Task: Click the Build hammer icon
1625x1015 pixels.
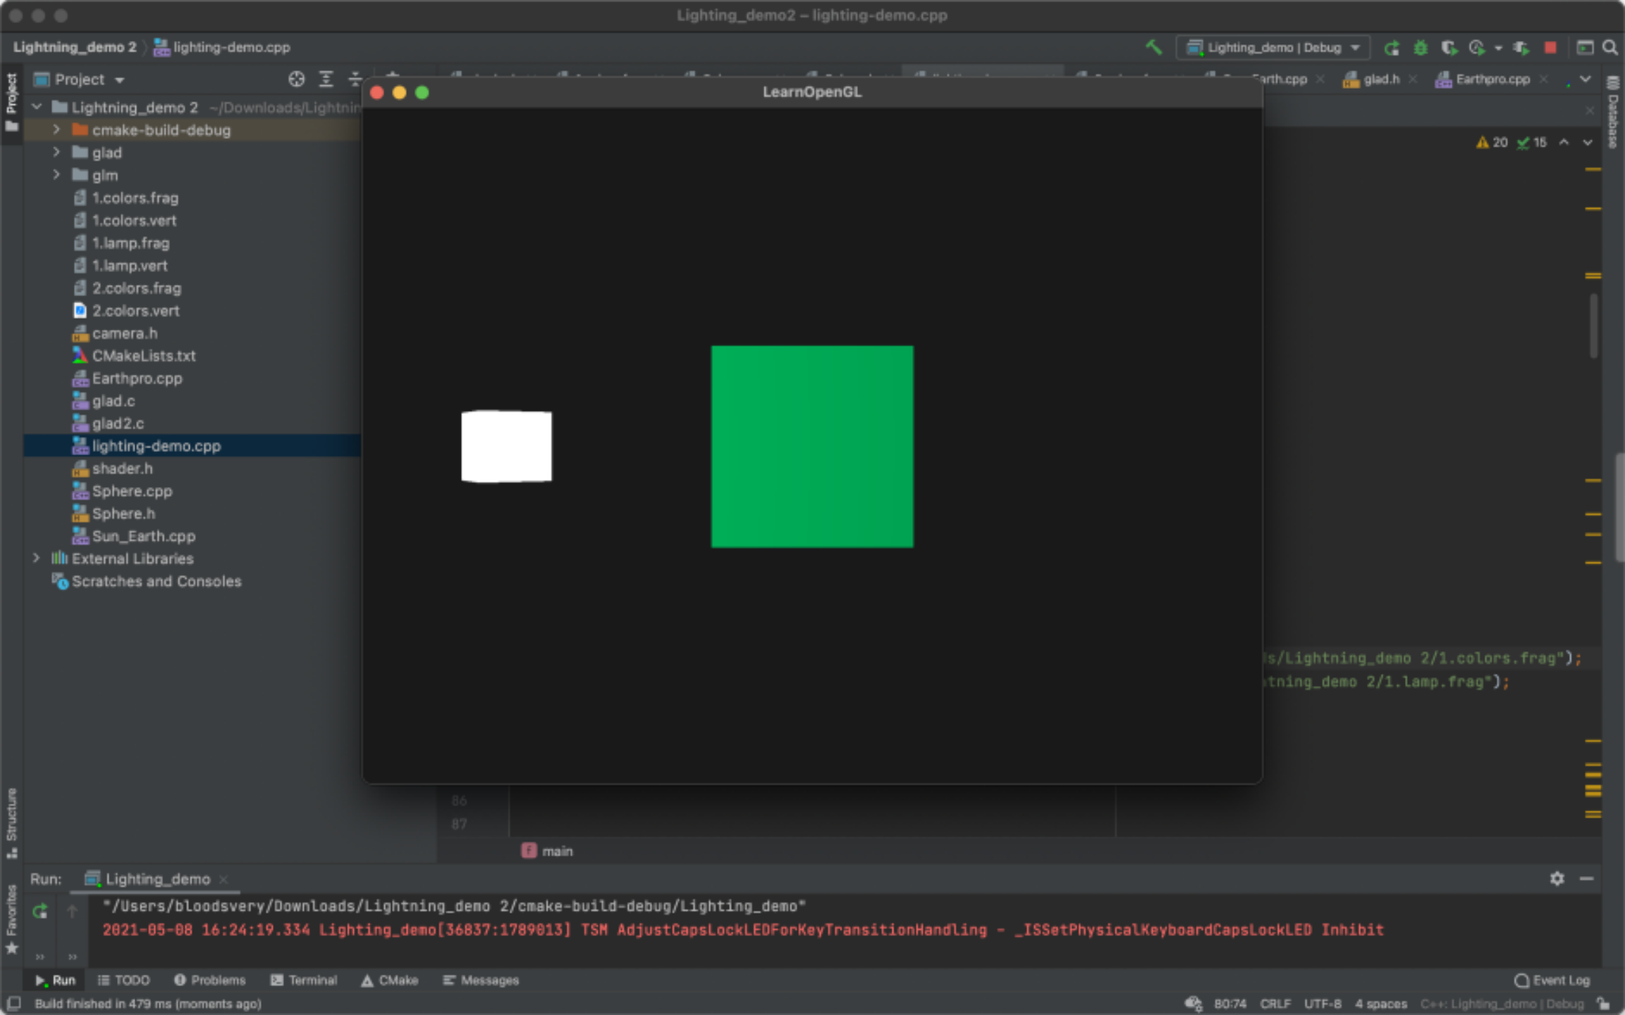Action: 1153,47
